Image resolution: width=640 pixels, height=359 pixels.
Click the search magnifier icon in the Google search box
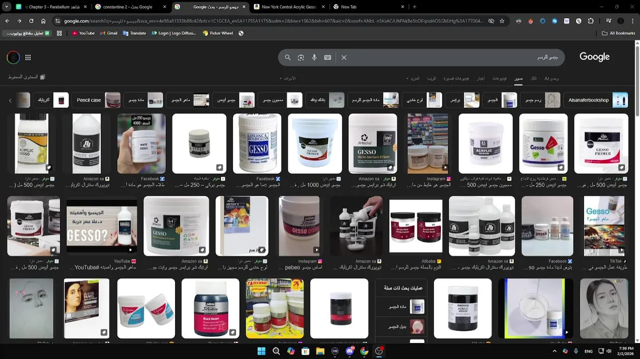pyautogui.click(x=288, y=57)
